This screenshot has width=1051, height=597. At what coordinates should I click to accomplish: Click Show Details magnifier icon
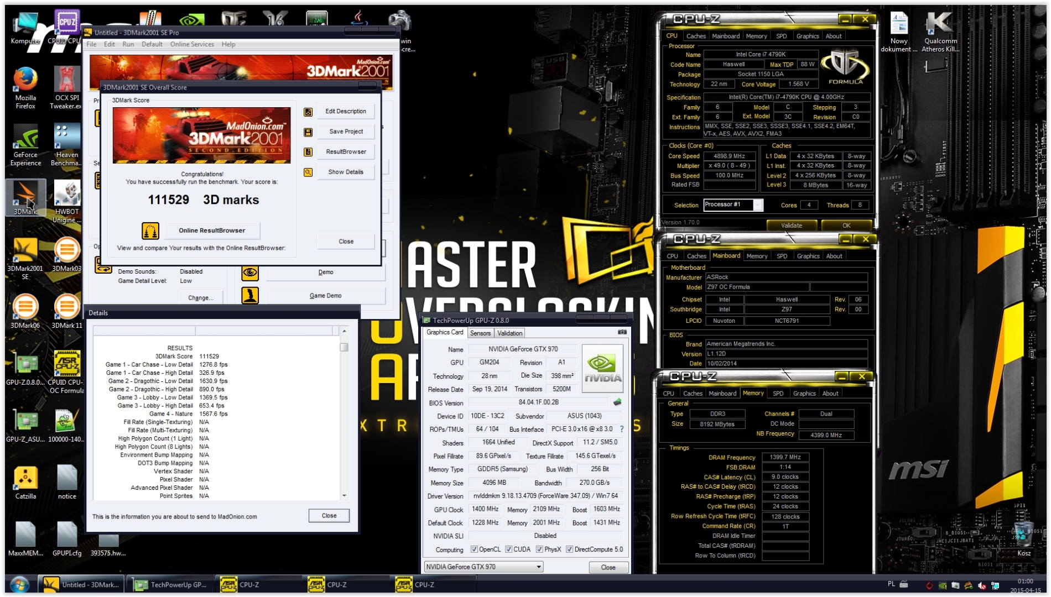(x=308, y=172)
